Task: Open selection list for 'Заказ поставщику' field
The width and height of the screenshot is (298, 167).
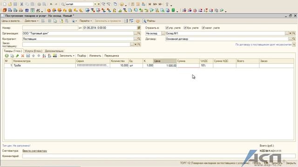Action: [x=132, y=45]
